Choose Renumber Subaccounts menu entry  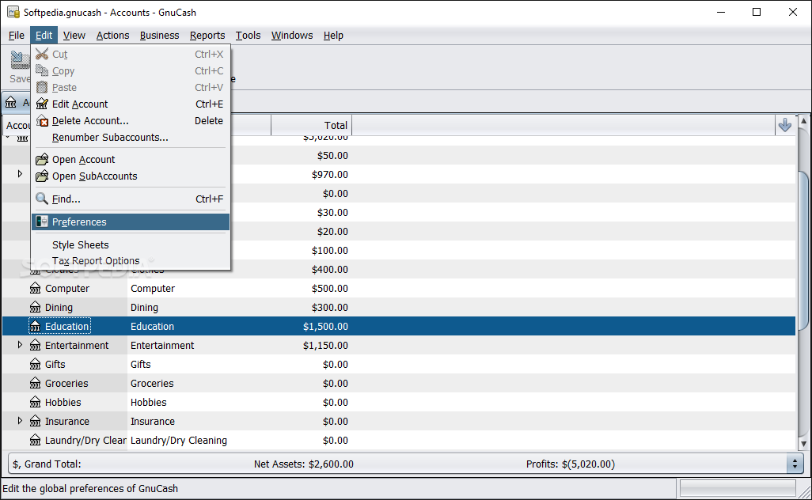click(131, 137)
